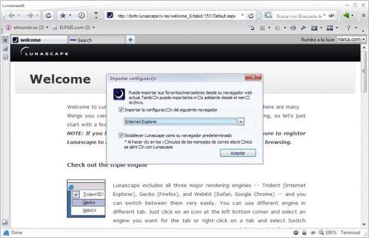Screen dimensions: 369x238
Task: Open settings with the wrench icon
Action: [303, 28]
